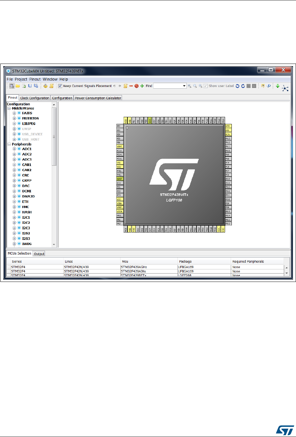Select the MCUs Selection tab
This screenshot has height=437, width=296.
tap(20, 253)
